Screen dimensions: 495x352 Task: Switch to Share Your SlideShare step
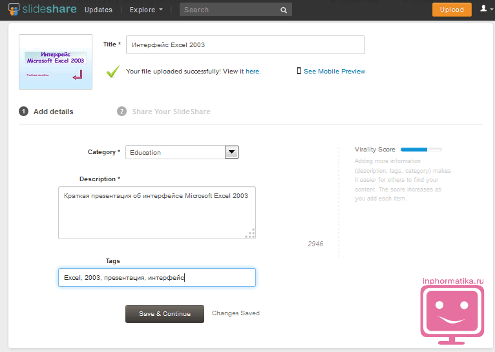click(171, 112)
